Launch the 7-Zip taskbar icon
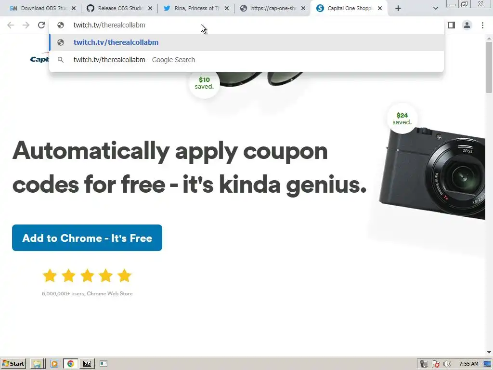The height and width of the screenshot is (370, 493). (x=87, y=364)
